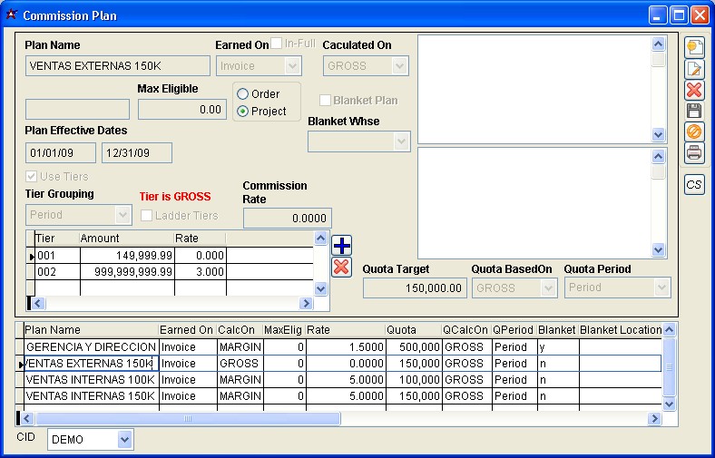Select the Project radio button
The width and height of the screenshot is (715, 458).
point(243,112)
